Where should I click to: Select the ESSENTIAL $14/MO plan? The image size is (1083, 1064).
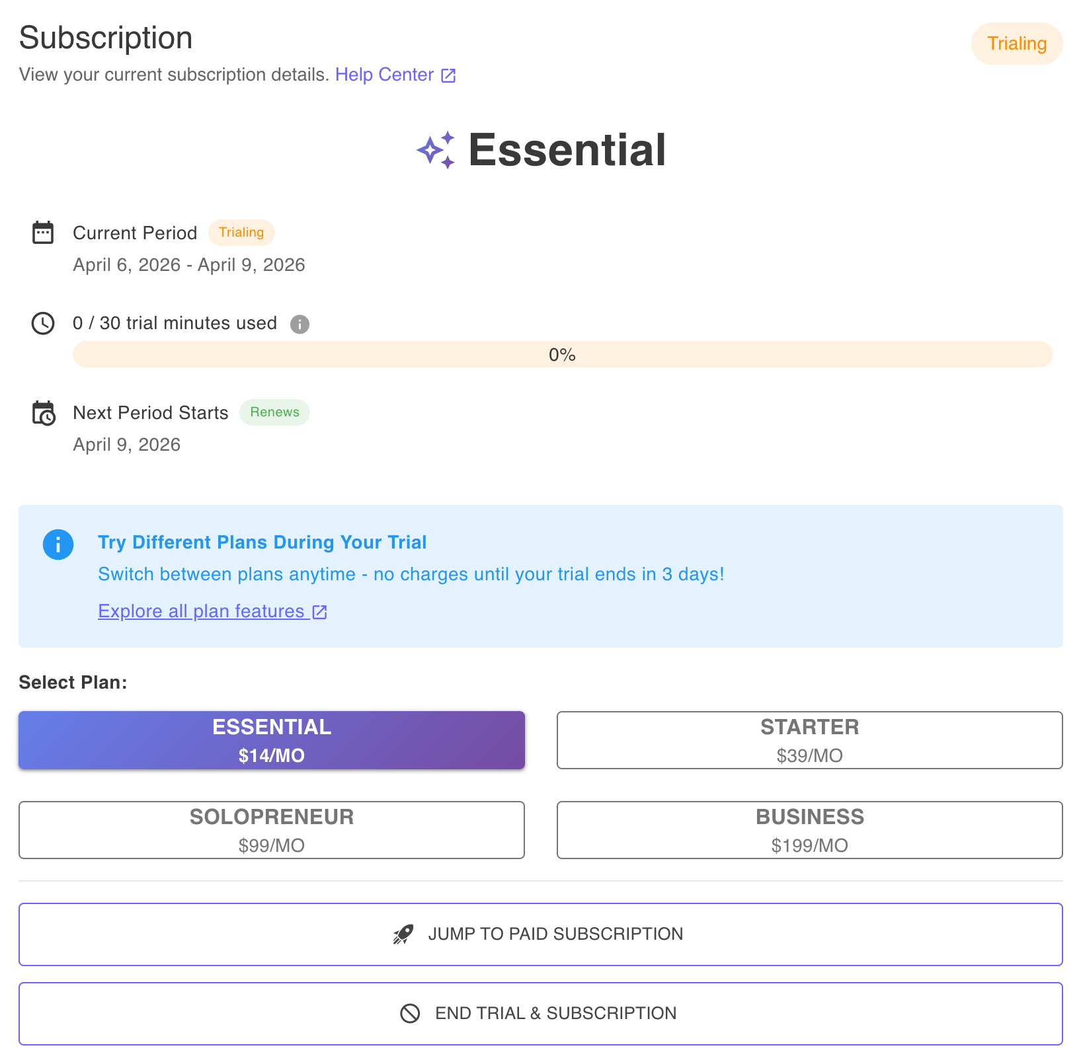pyautogui.click(x=271, y=740)
